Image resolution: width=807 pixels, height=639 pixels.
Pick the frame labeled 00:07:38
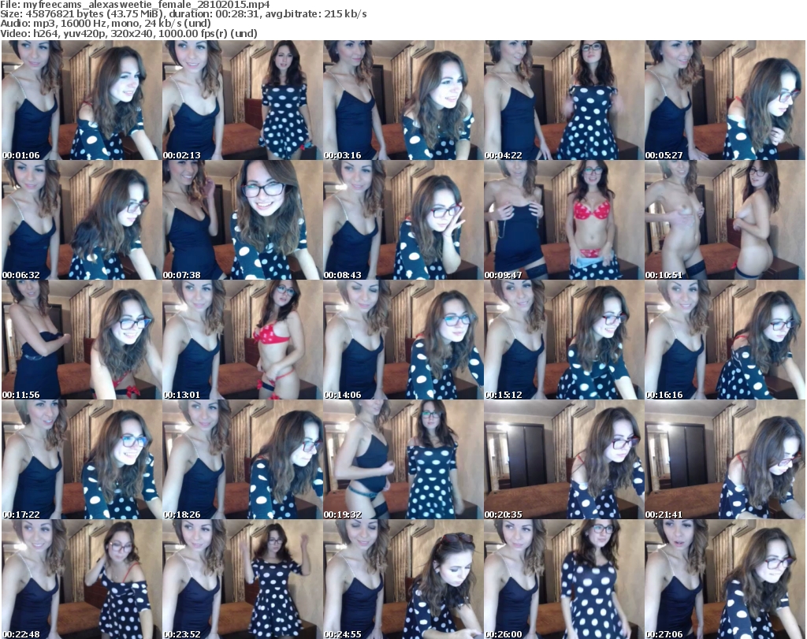[243, 220]
